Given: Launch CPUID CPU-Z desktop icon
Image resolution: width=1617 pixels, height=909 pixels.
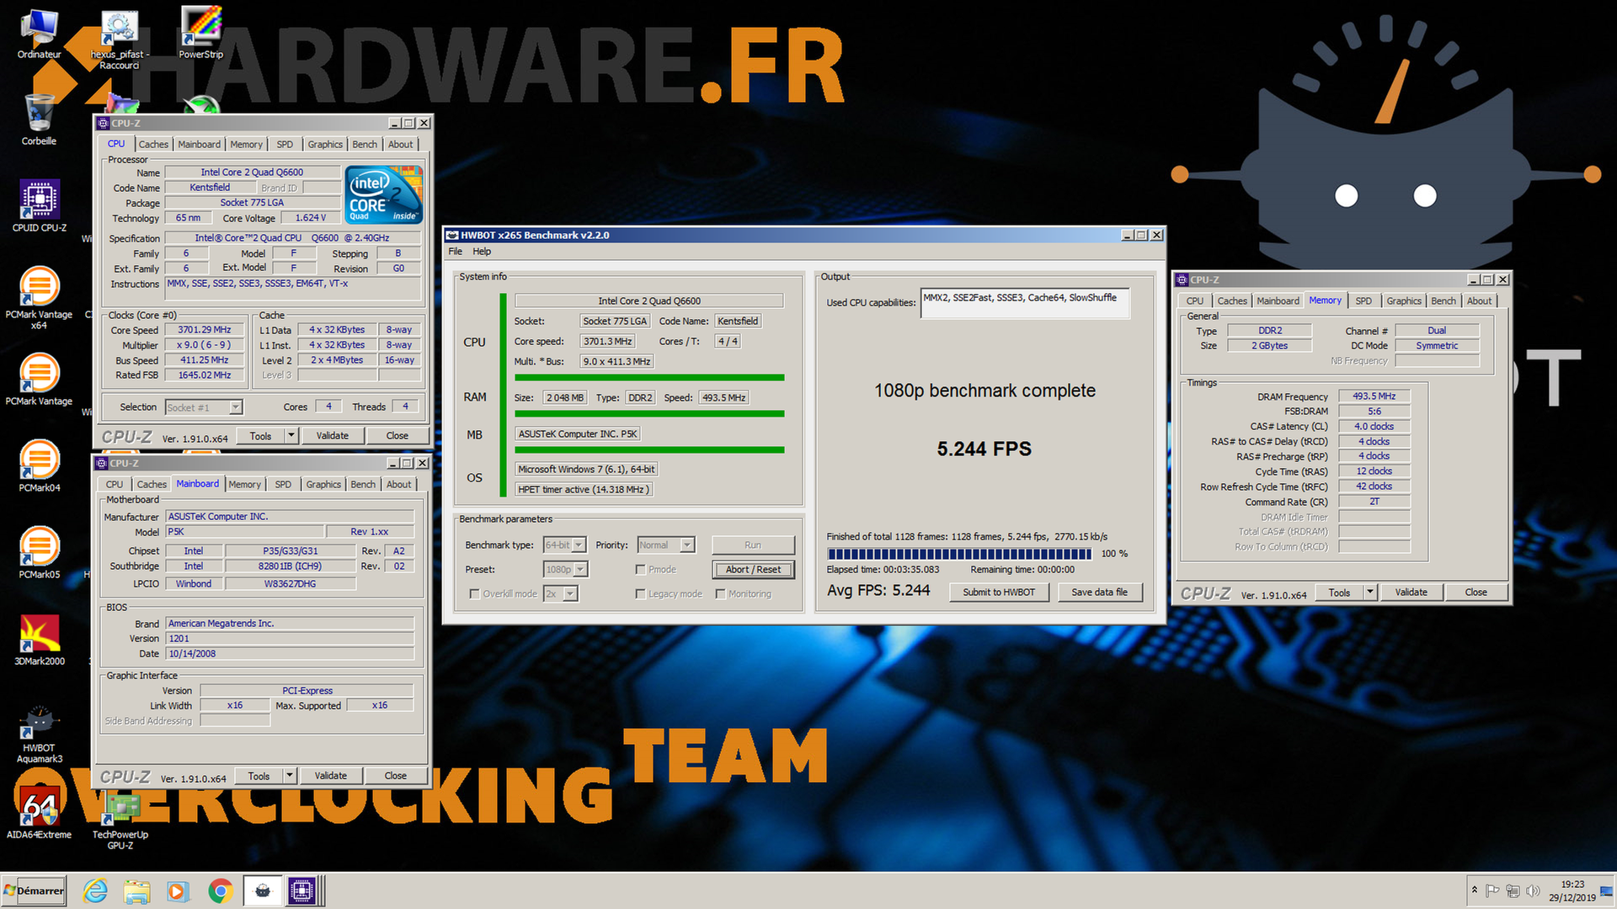Looking at the screenshot, I should [39, 205].
